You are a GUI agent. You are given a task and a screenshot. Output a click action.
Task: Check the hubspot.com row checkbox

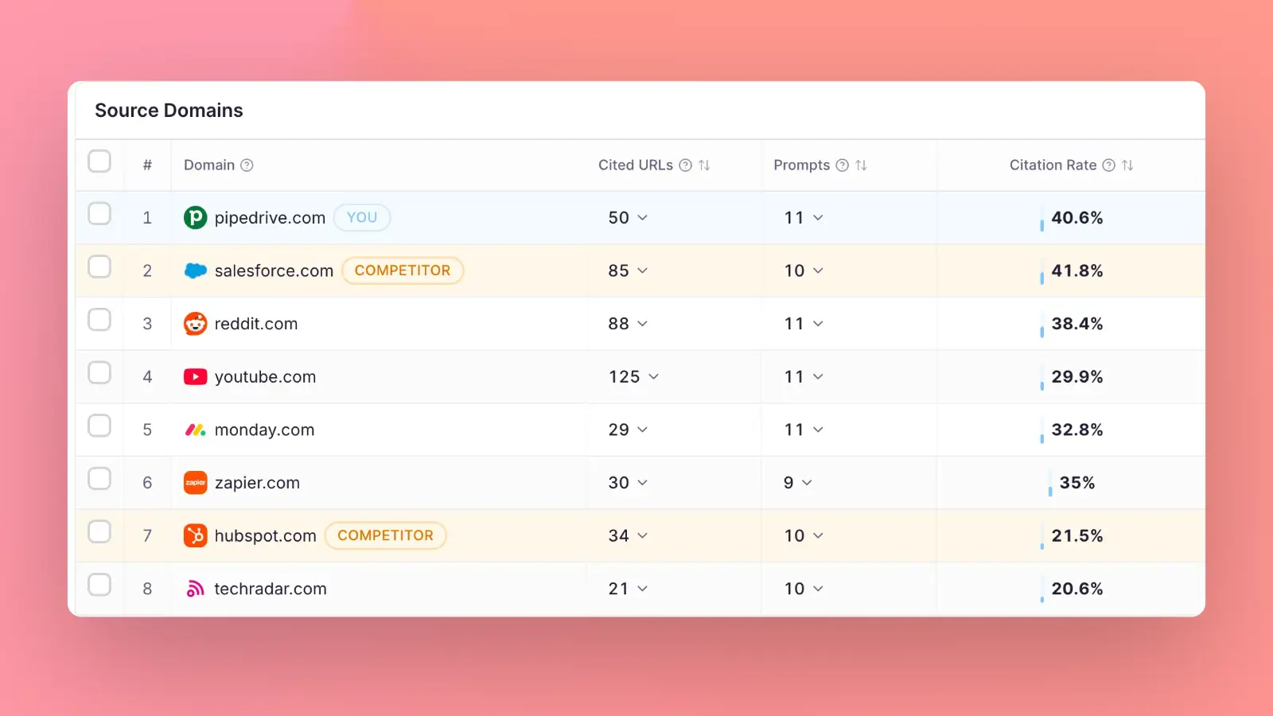(x=99, y=531)
